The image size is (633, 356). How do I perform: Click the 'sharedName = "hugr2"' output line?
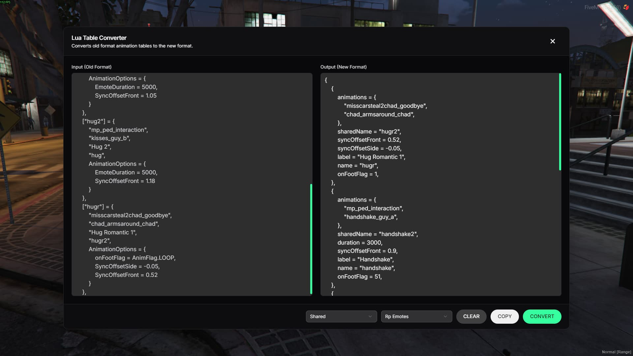[x=369, y=132]
